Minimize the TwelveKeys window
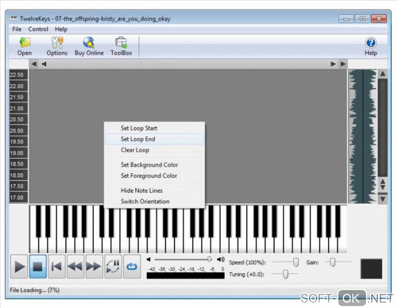 pos(346,19)
